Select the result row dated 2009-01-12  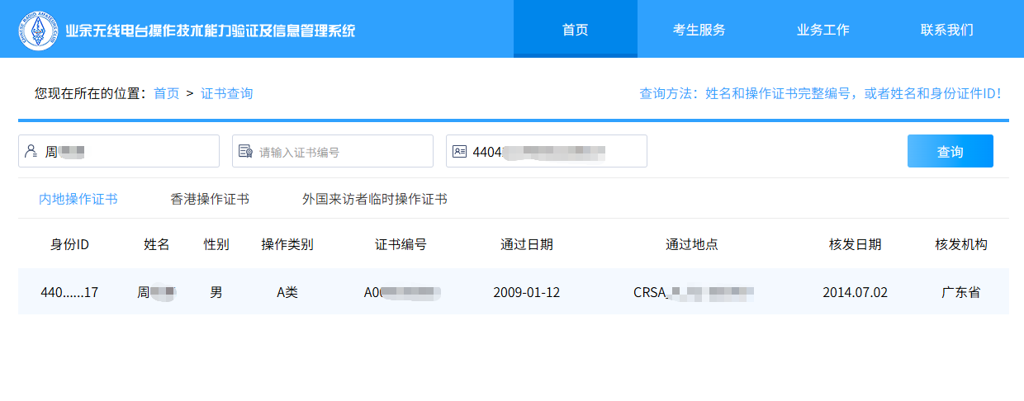[526, 292]
